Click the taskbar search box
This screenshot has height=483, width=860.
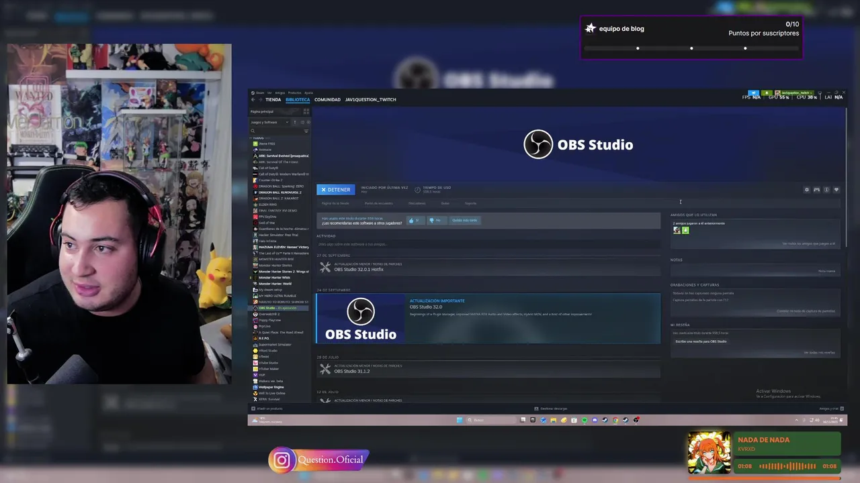click(x=490, y=420)
